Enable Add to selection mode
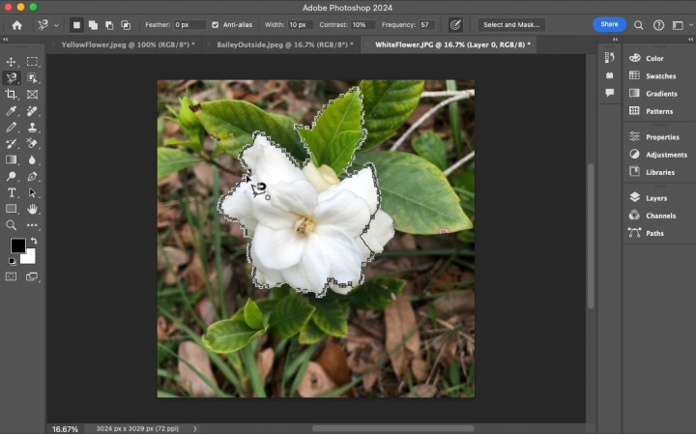696x434 pixels. (93, 24)
